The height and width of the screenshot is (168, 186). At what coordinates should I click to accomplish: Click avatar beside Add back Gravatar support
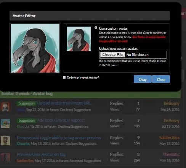[5, 124]
